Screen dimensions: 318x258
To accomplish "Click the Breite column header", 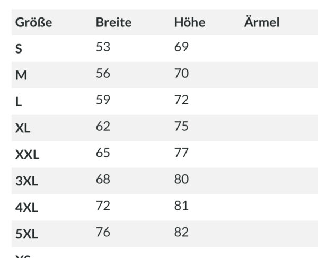I will (113, 22).
